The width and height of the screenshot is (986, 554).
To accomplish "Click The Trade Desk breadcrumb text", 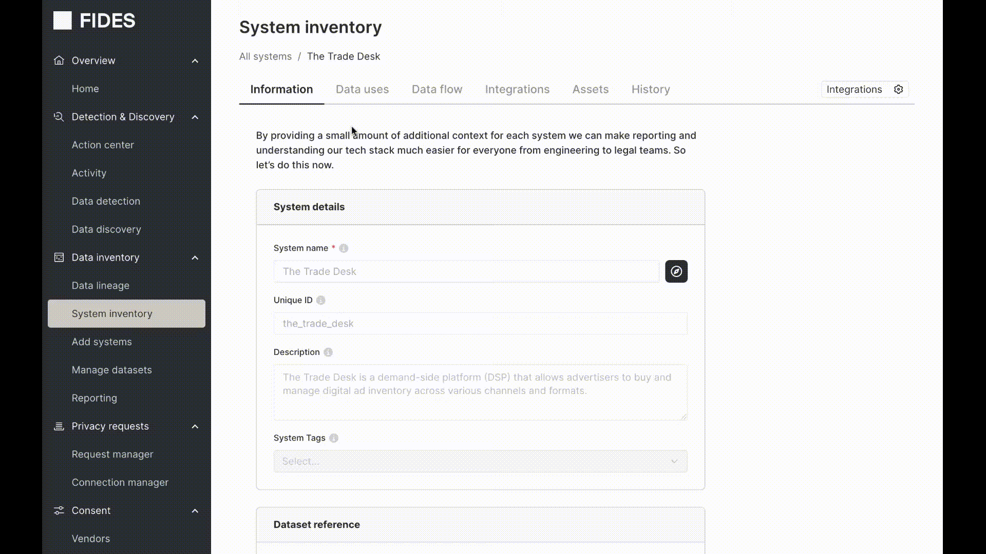I will 344,56.
